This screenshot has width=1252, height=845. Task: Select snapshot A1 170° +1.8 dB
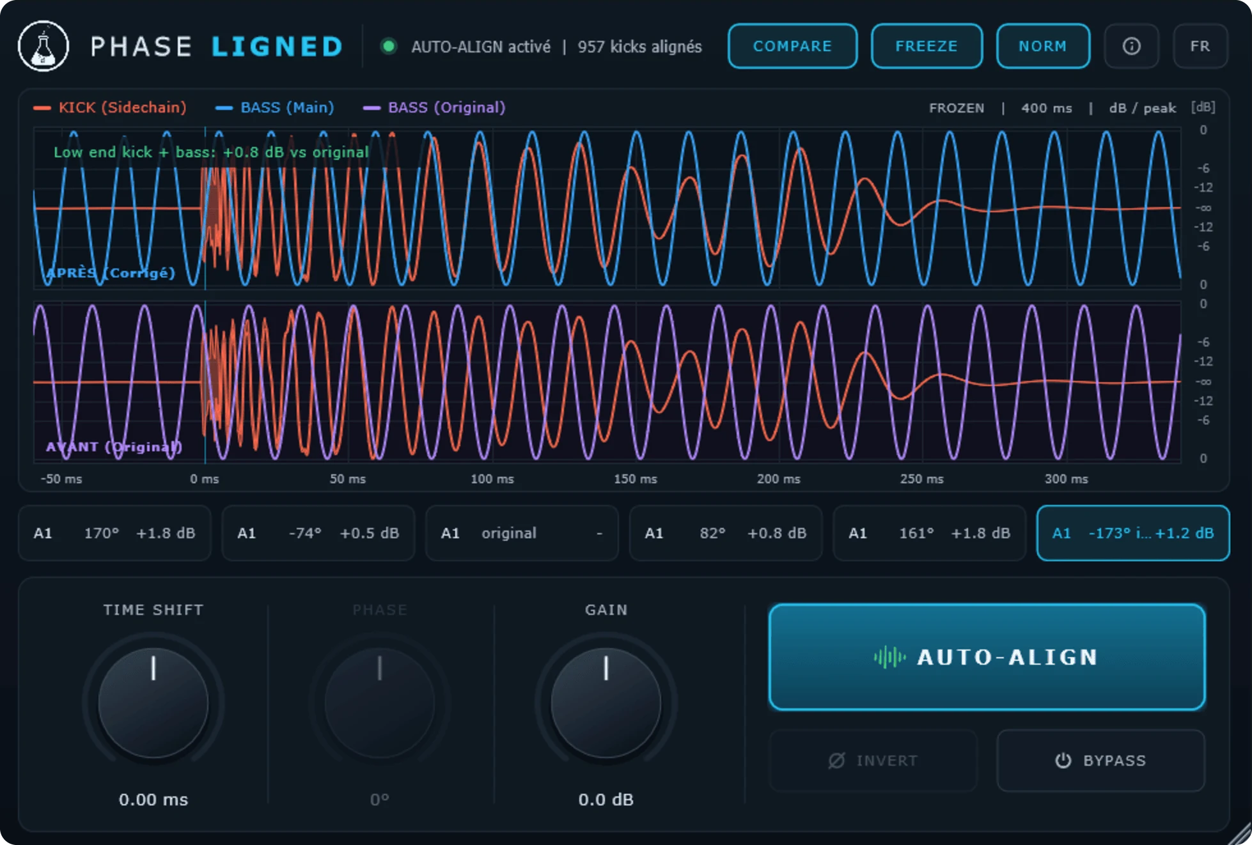pos(114,533)
